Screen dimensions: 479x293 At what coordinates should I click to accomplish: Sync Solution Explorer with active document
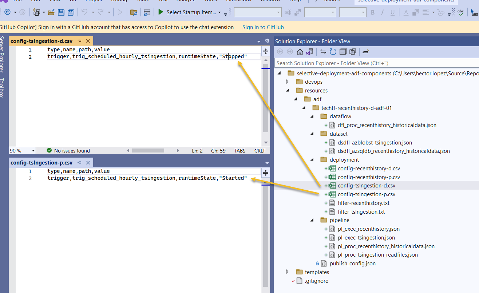322,51
